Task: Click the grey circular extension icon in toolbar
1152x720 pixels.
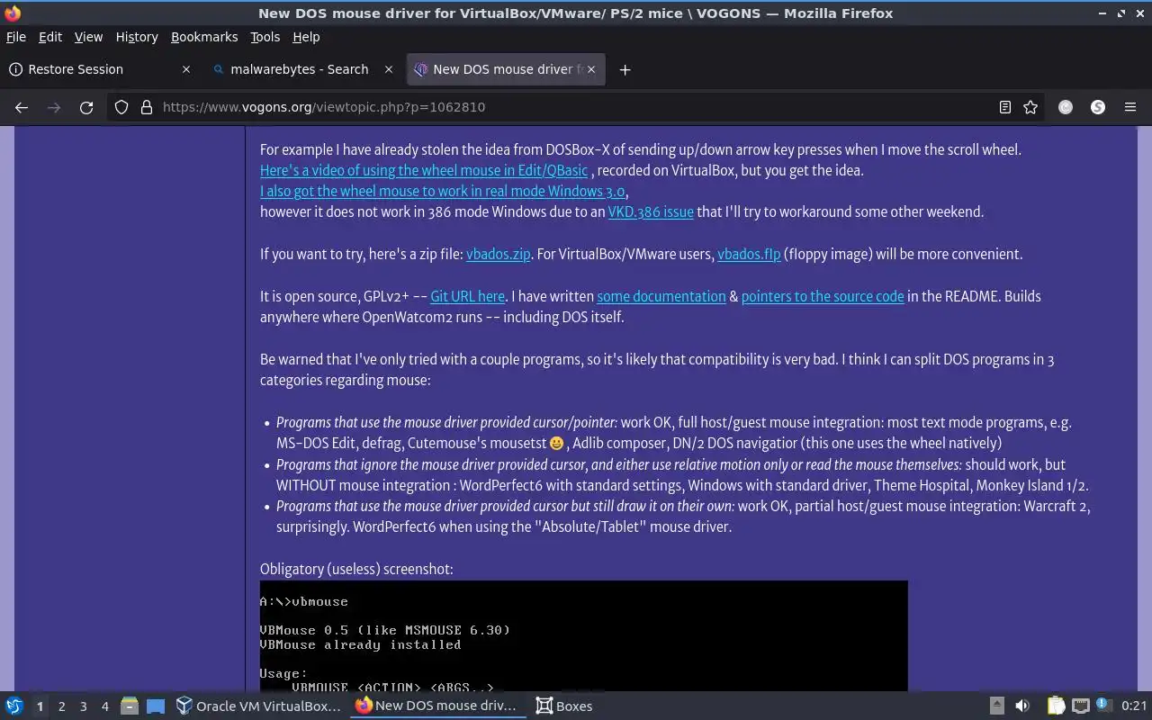Action: (x=1066, y=107)
